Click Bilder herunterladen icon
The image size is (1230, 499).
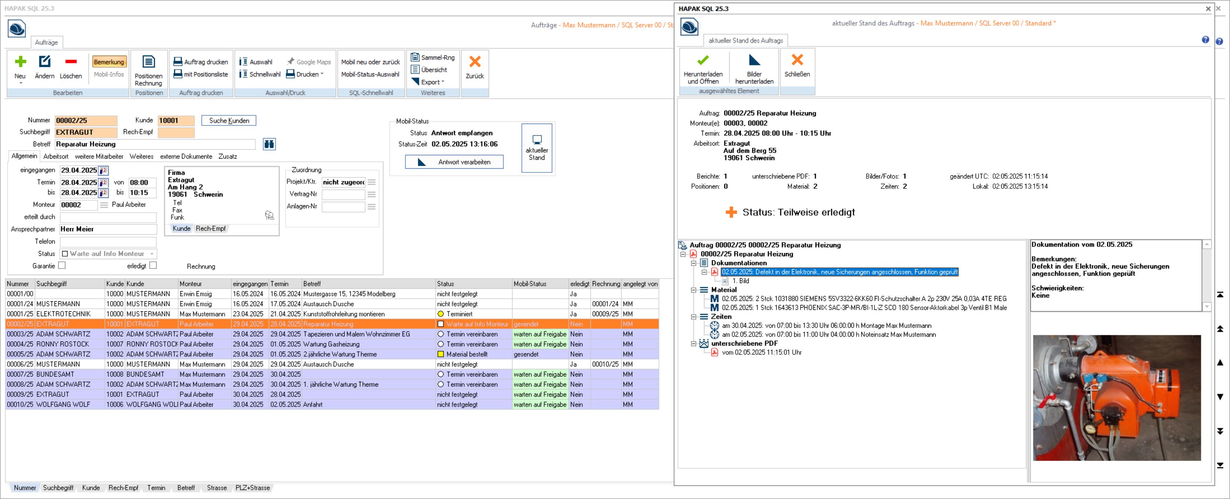pos(754,61)
